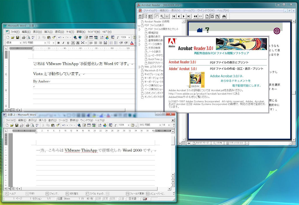Go to first page in Acrobat Reader
The image size is (299, 205).
tap(173, 16)
